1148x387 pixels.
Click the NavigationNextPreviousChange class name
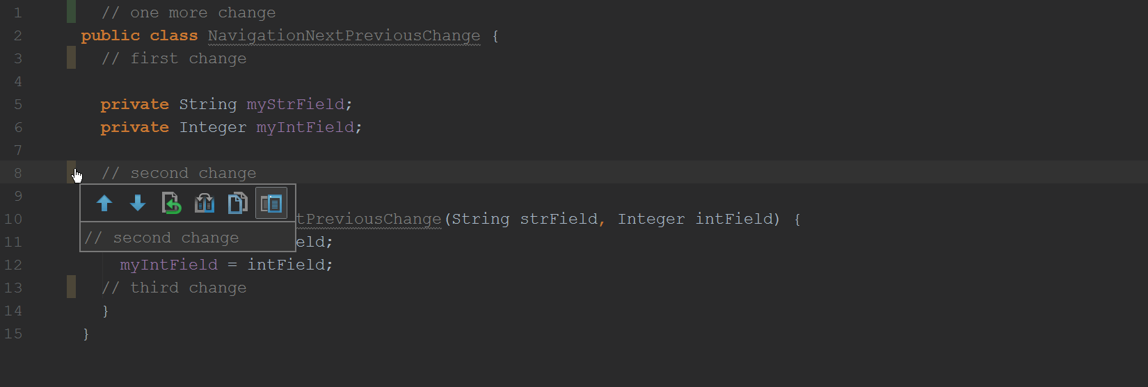344,35
